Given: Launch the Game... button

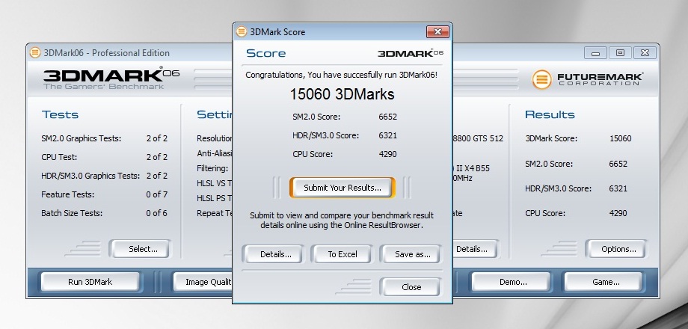Looking at the screenshot, I should (605, 282).
